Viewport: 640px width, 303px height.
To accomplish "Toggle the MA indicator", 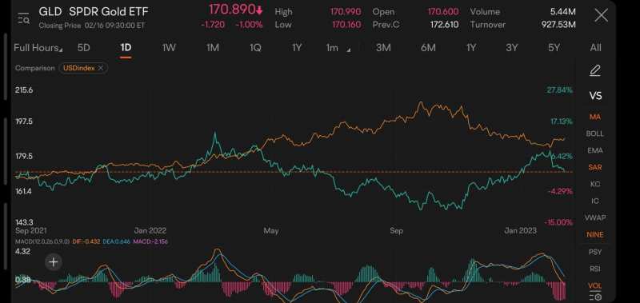I will click(x=595, y=117).
